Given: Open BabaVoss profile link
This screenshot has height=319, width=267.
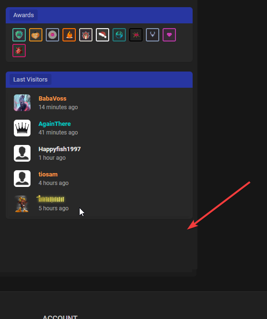Looking at the screenshot, I should (52, 99).
